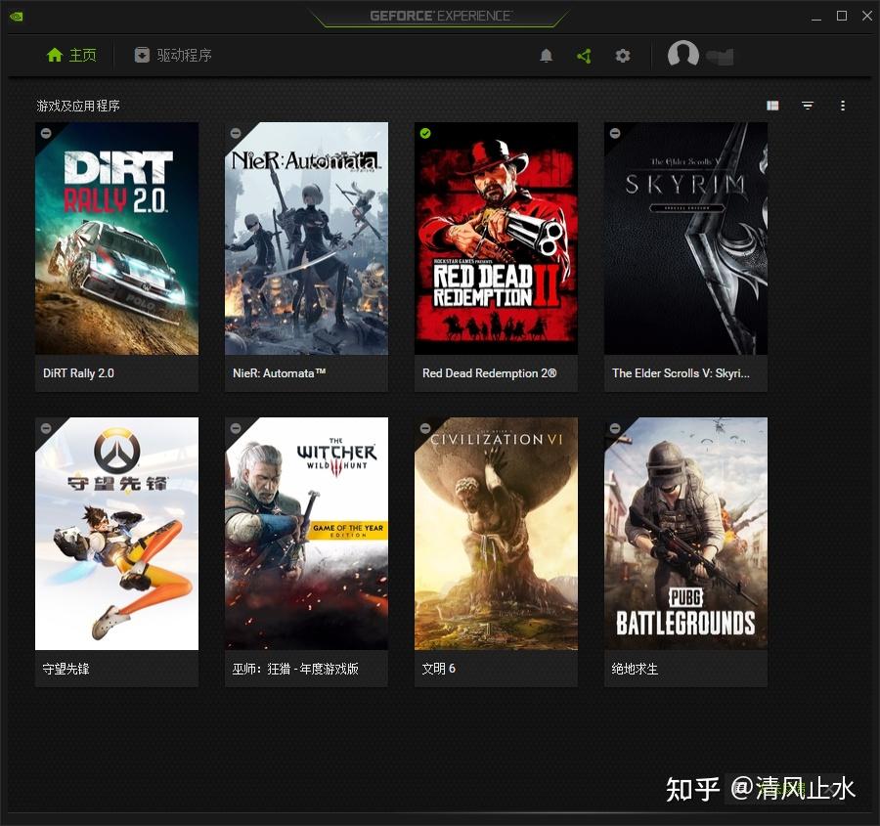Open the notifications bell
Viewport: 880px width, 826px height.
547,56
